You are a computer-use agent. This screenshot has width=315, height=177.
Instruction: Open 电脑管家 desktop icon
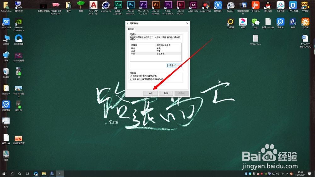(x=6, y=106)
